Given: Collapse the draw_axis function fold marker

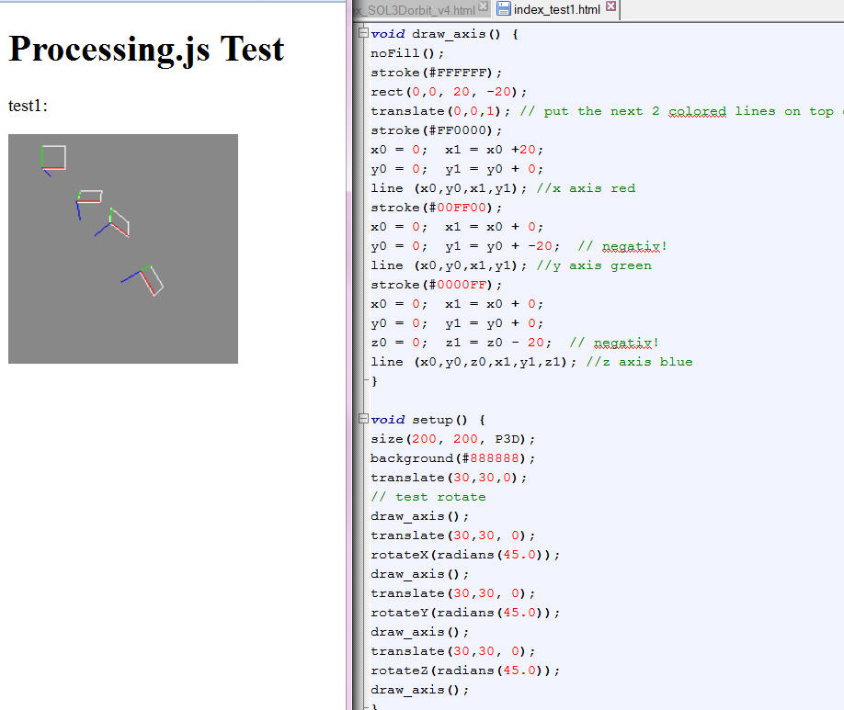Looking at the screenshot, I should tap(363, 34).
